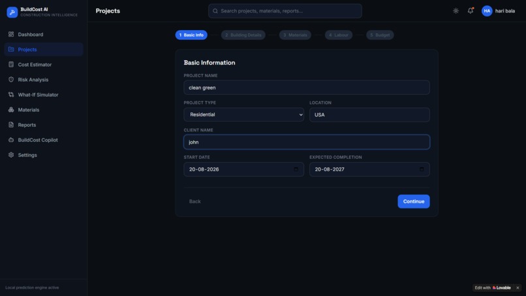526x296 pixels.
Task: Click the Projects page title
Action: pos(108,10)
